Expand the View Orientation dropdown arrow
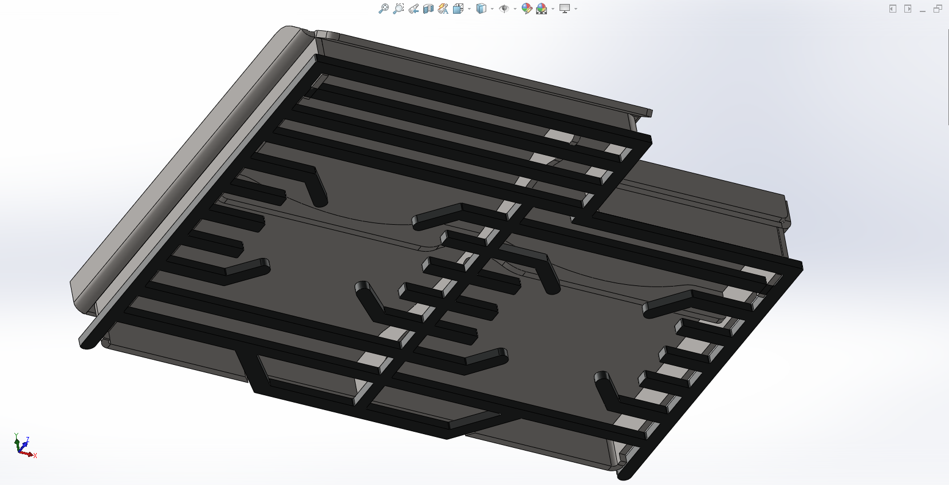949x485 pixels. pyautogui.click(x=470, y=9)
